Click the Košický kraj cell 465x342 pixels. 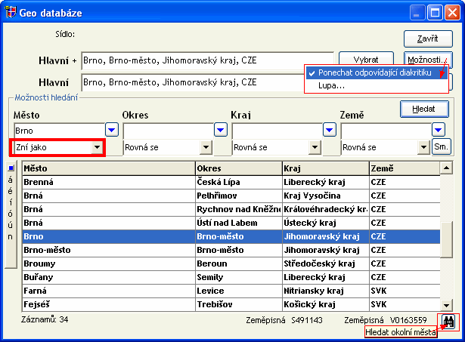point(326,305)
